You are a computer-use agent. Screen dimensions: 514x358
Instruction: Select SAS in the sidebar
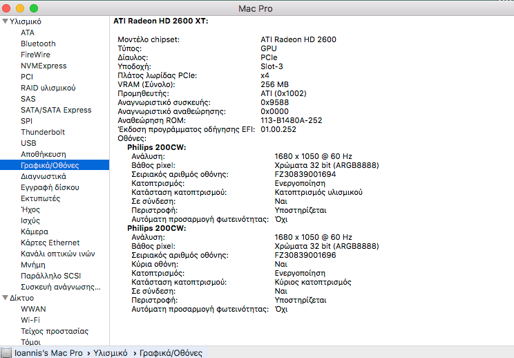pos(28,99)
